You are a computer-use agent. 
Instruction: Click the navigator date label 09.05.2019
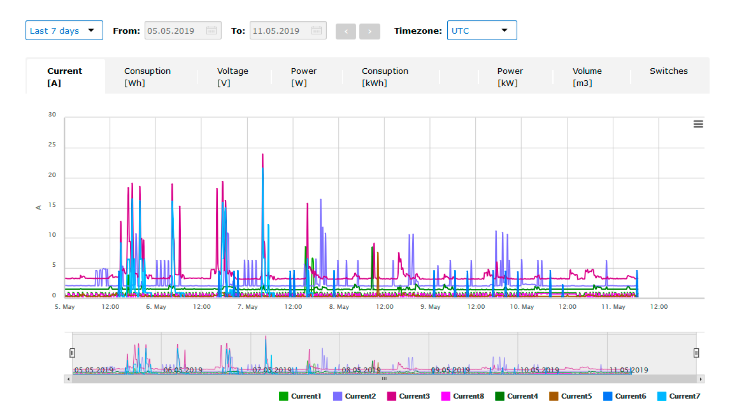click(450, 370)
